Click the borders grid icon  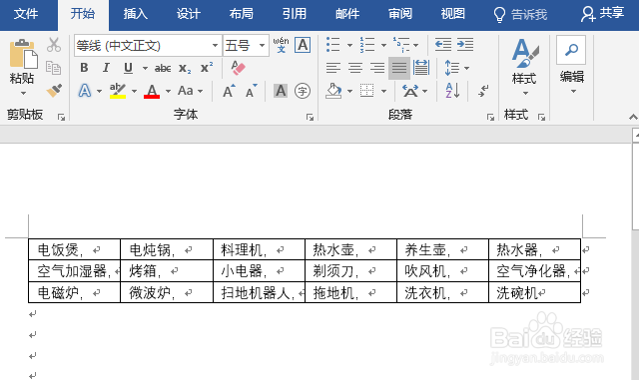click(366, 91)
